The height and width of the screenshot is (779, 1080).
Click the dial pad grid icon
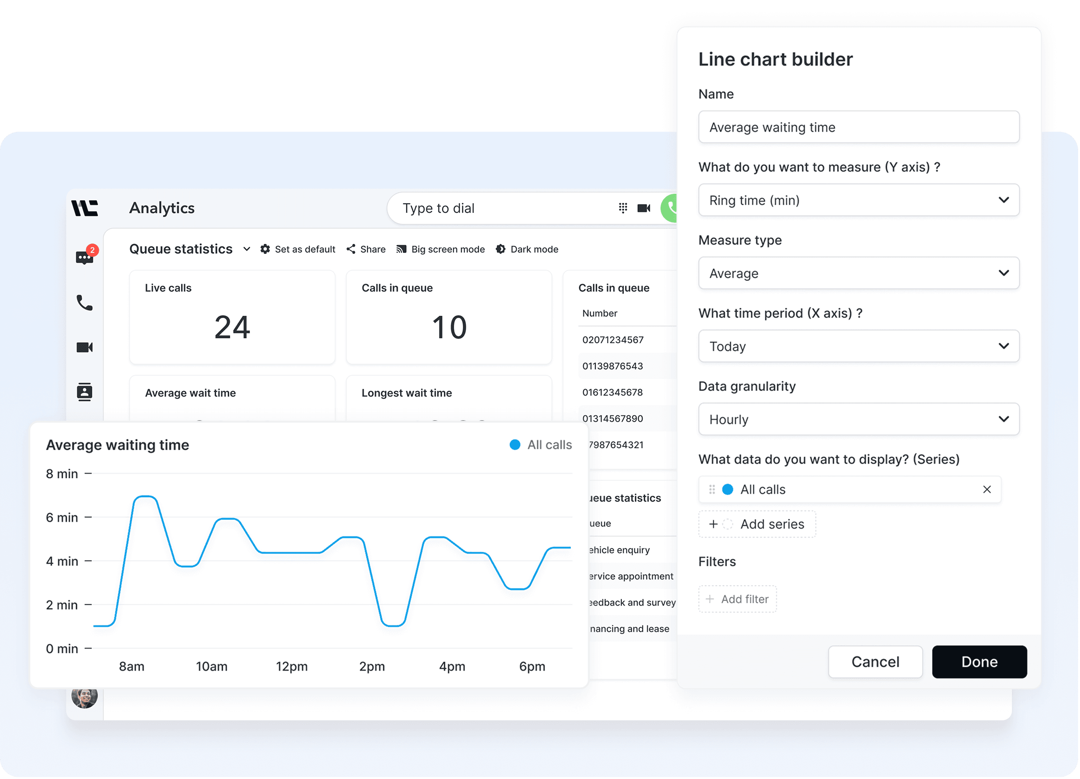(622, 208)
